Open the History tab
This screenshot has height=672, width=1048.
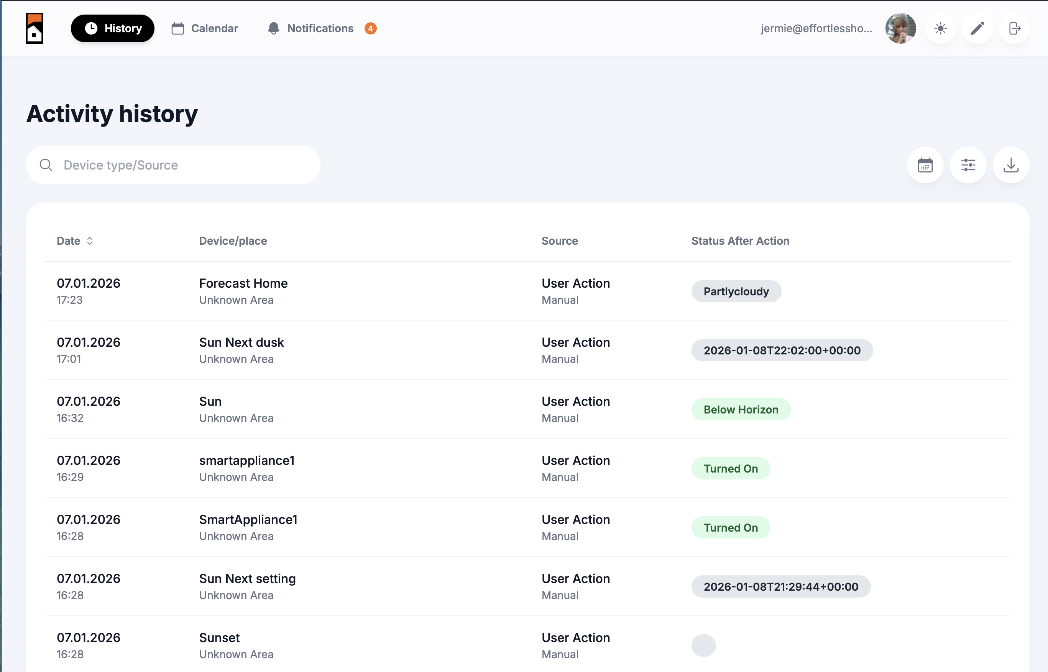tap(113, 28)
